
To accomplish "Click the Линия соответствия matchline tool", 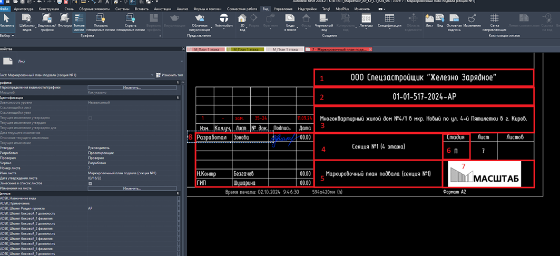I will 524,21.
